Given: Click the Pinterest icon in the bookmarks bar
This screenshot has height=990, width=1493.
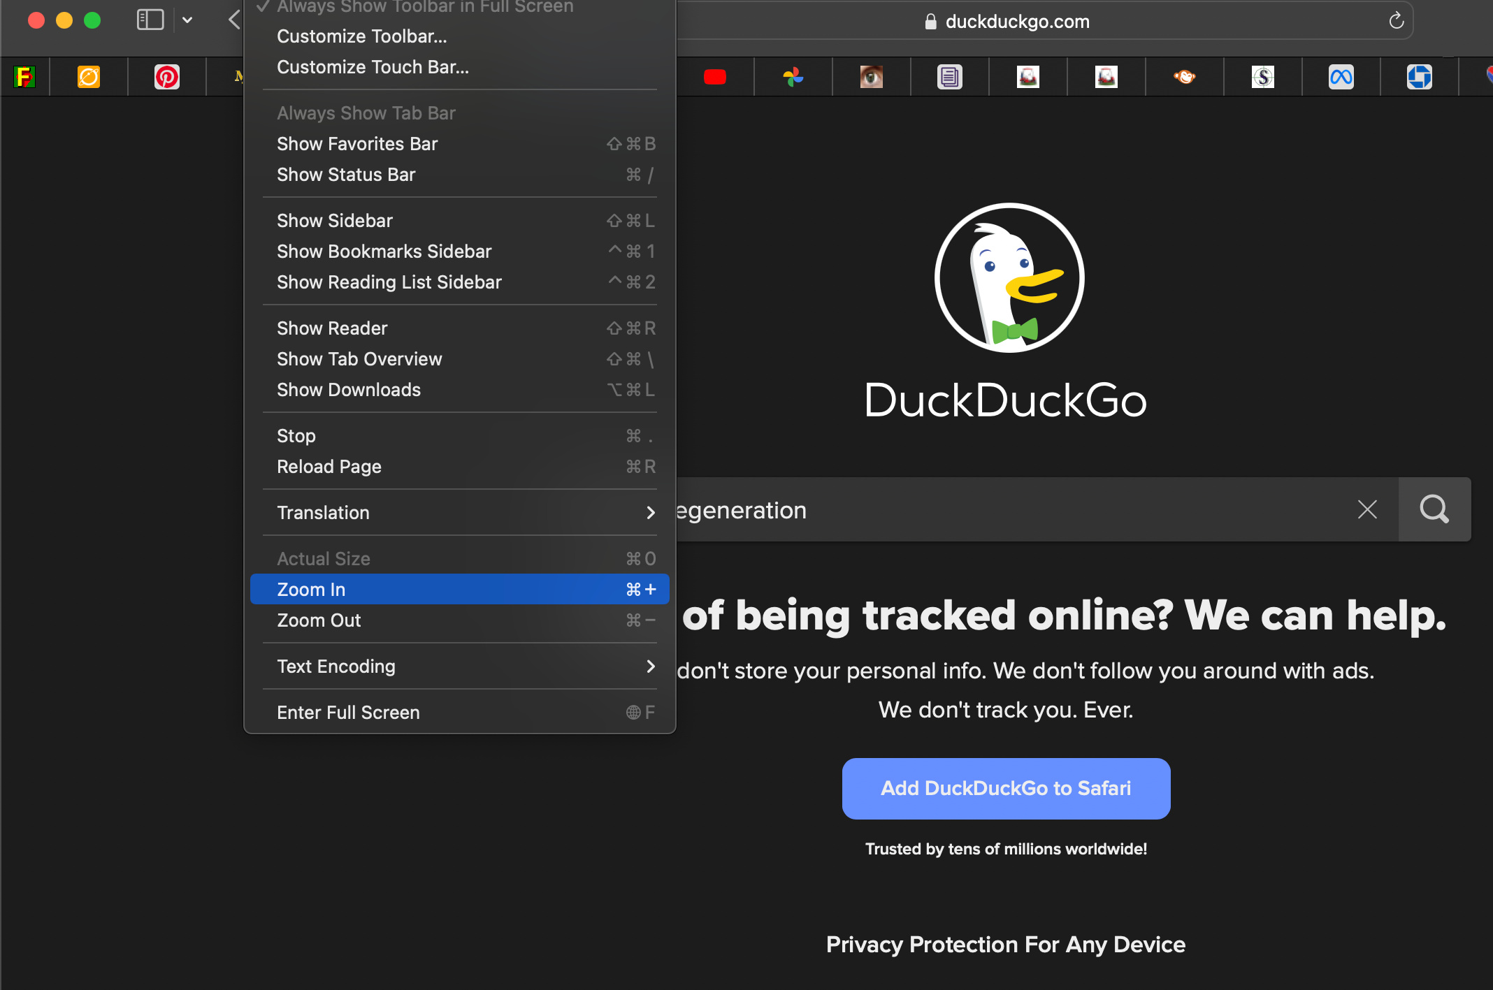Looking at the screenshot, I should pos(166,76).
